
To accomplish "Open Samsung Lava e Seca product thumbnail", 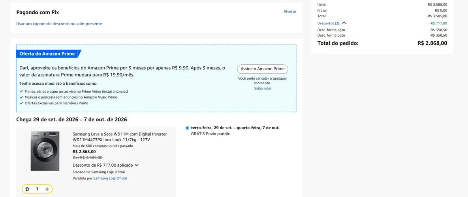I will pyautogui.click(x=45, y=151).
